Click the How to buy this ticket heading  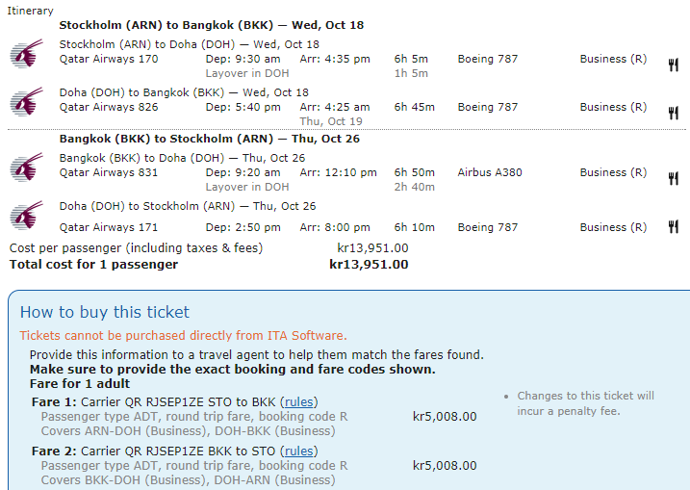[x=105, y=312]
